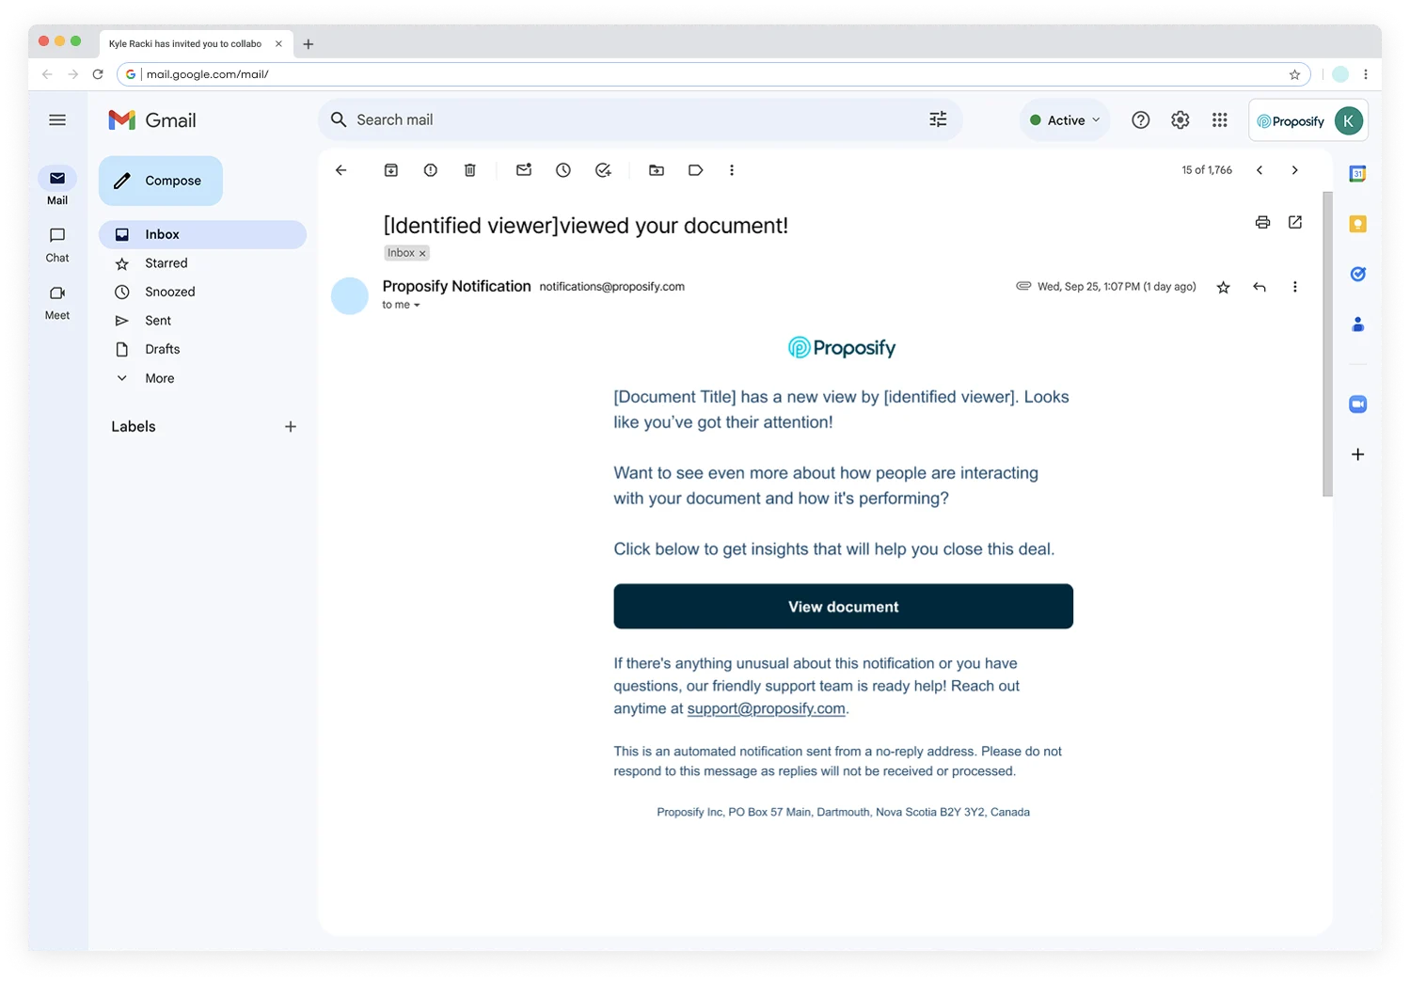Viewport: 1410px width, 983px height.
Task: Open Contacts side panel
Action: pos(1357,325)
